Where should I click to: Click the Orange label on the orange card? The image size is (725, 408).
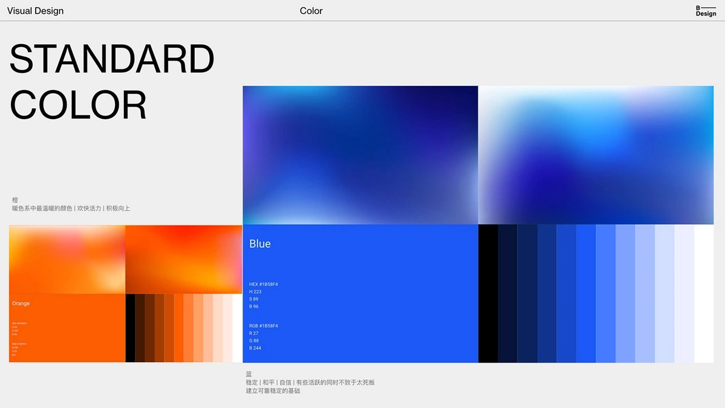[x=21, y=303]
